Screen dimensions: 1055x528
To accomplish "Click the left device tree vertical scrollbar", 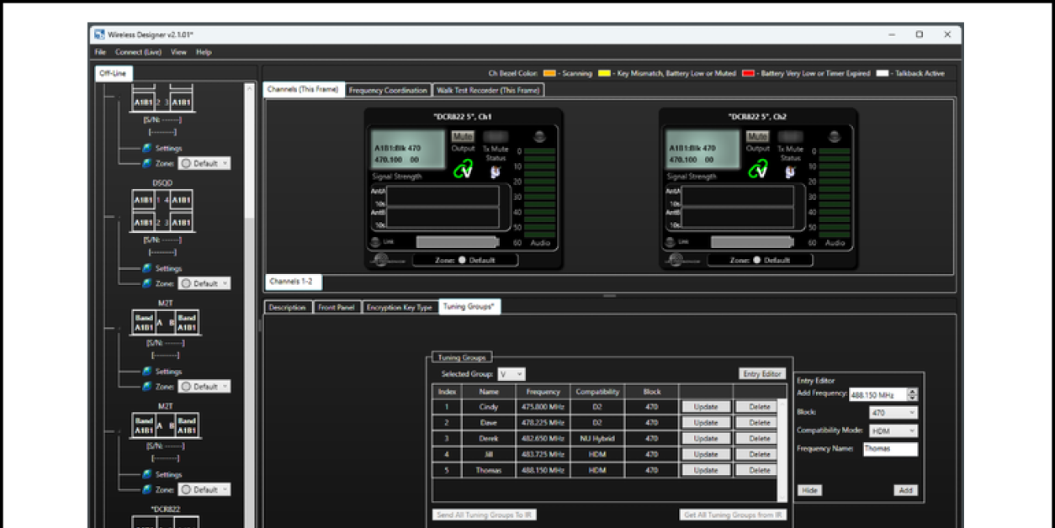I will 249,252.
